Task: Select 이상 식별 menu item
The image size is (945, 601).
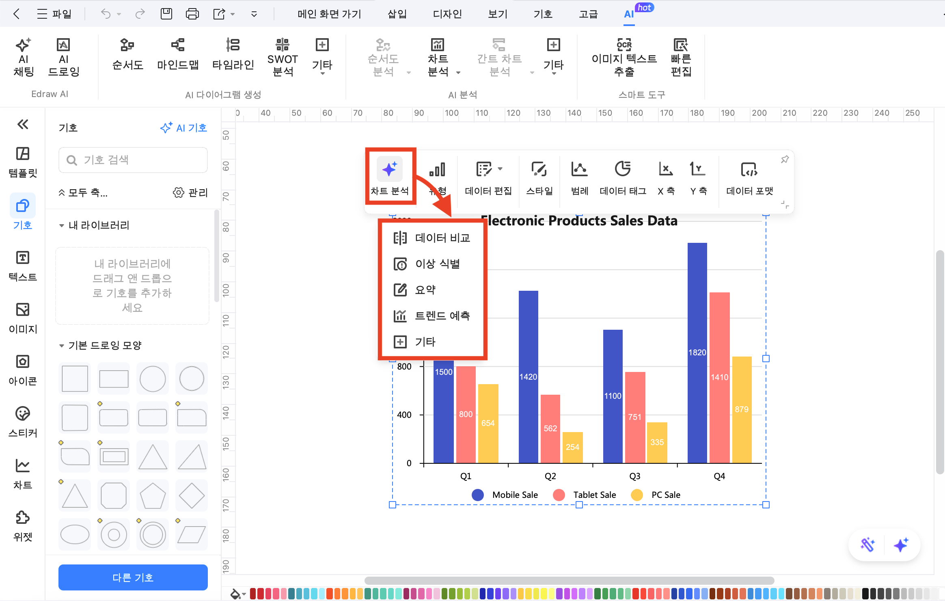Action: (x=432, y=264)
